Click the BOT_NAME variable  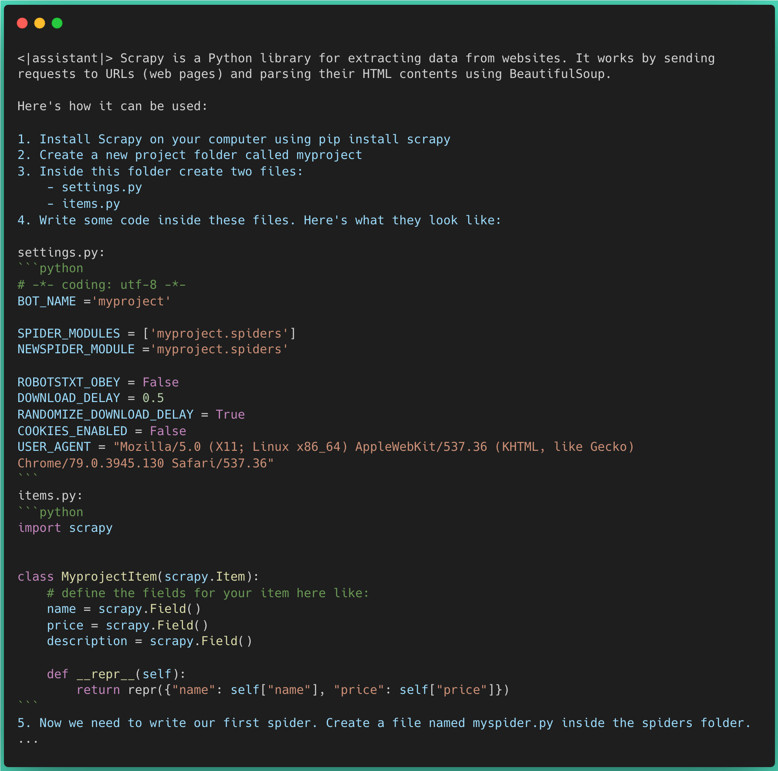(47, 301)
